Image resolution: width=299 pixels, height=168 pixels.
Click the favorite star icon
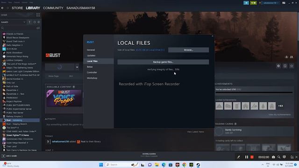click(292, 66)
